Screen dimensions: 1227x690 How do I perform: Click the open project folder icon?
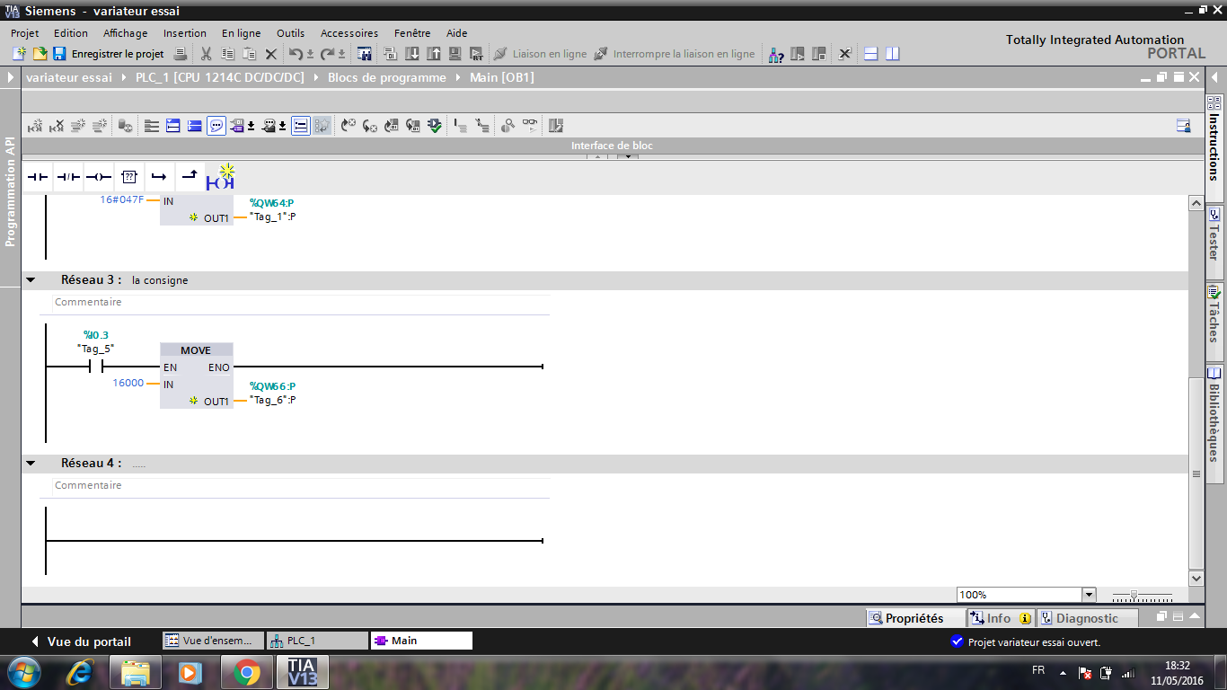[40, 54]
